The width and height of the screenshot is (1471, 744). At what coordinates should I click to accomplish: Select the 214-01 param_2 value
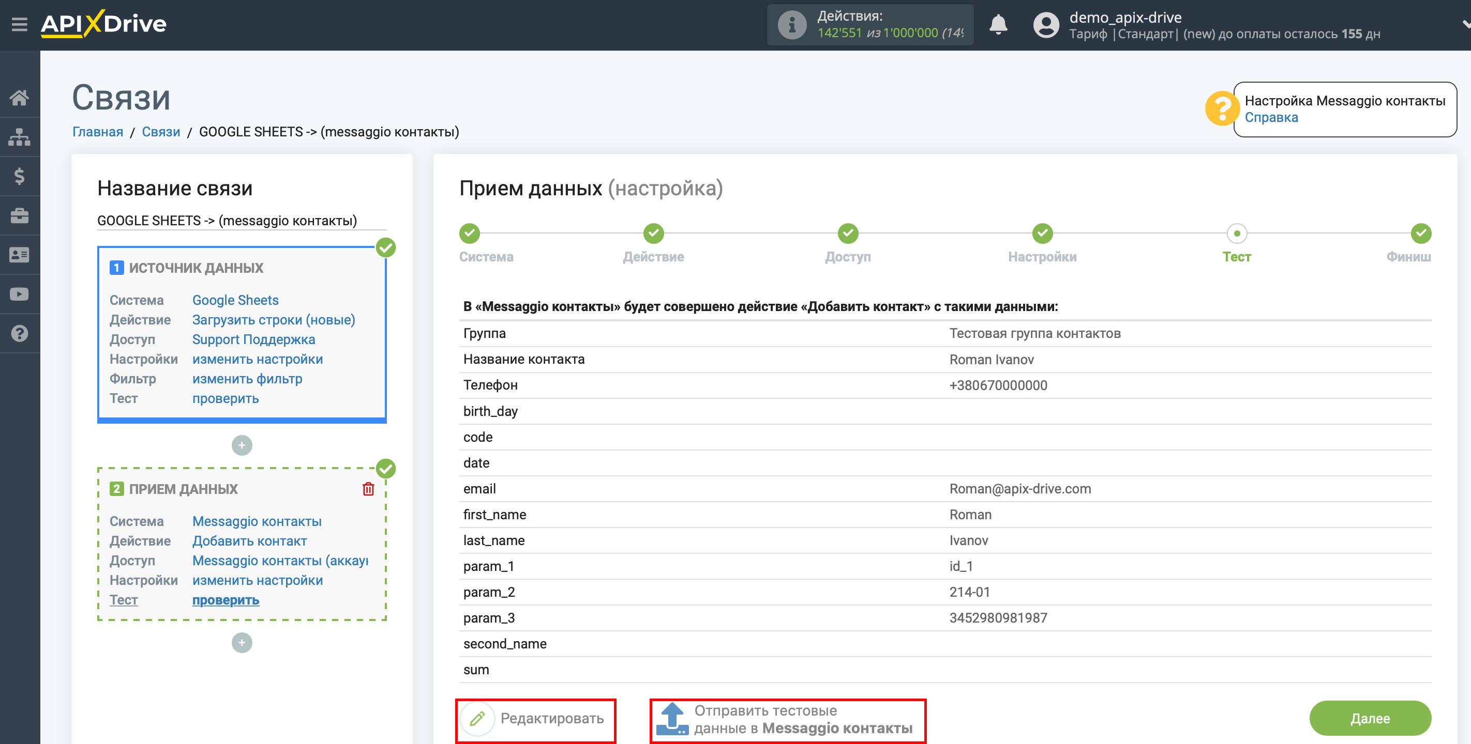970,592
